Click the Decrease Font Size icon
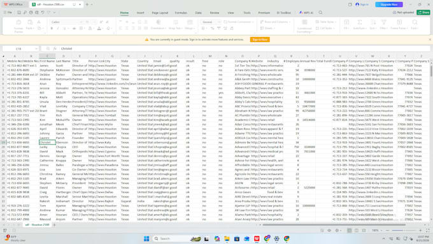433x244 pixels. click(x=107, y=22)
